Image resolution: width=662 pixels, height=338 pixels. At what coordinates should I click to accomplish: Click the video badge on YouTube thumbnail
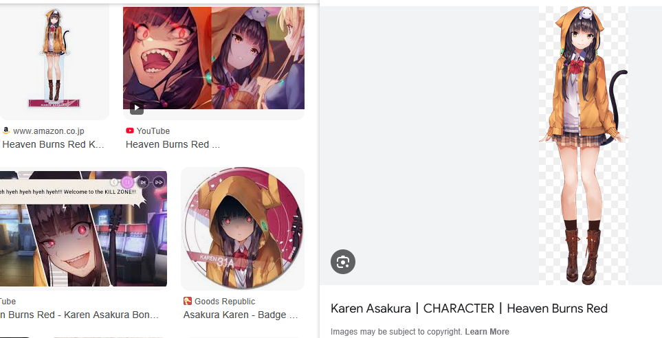point(136,108)
